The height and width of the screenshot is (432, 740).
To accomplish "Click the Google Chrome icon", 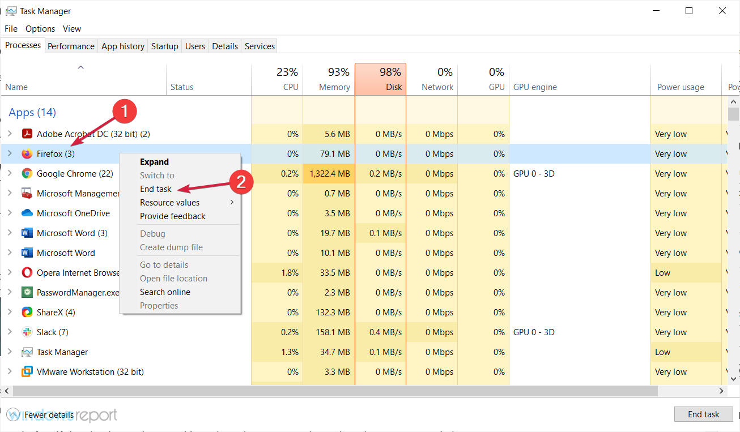I will (x=27, y=174).
